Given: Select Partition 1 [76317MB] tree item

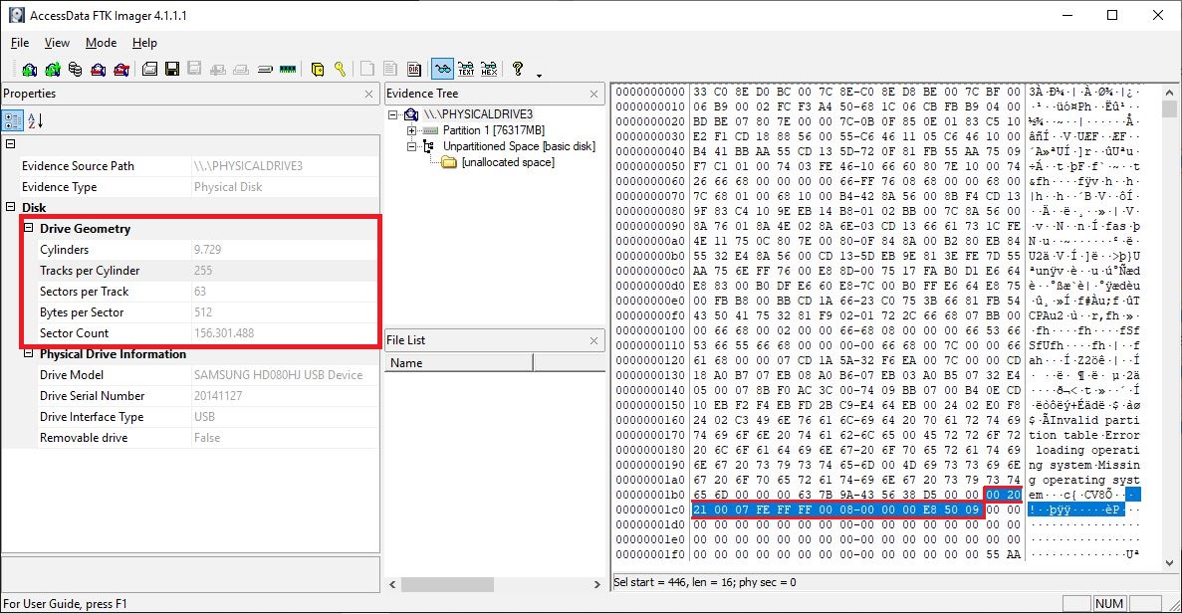Looking at the screenshot, I should click(494, 130).
